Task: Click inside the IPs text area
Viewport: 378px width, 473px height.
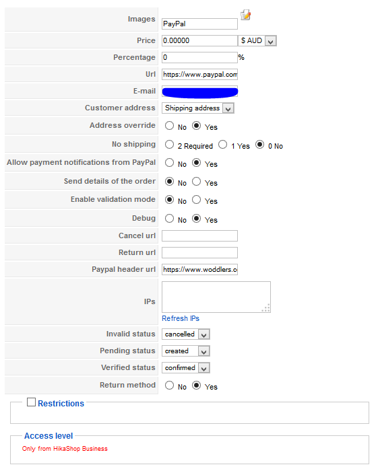Action: (216, 297)
